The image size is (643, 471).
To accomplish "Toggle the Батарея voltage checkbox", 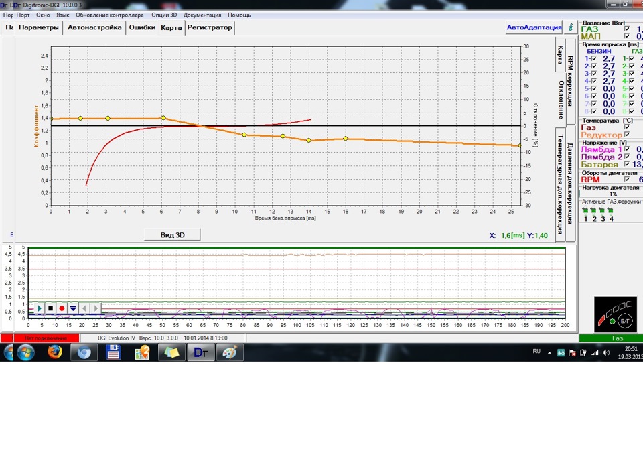I will [627, 164].
